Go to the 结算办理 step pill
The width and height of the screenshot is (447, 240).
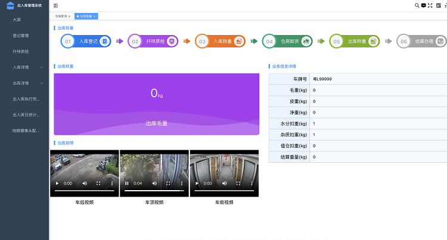tap(421, 42)
